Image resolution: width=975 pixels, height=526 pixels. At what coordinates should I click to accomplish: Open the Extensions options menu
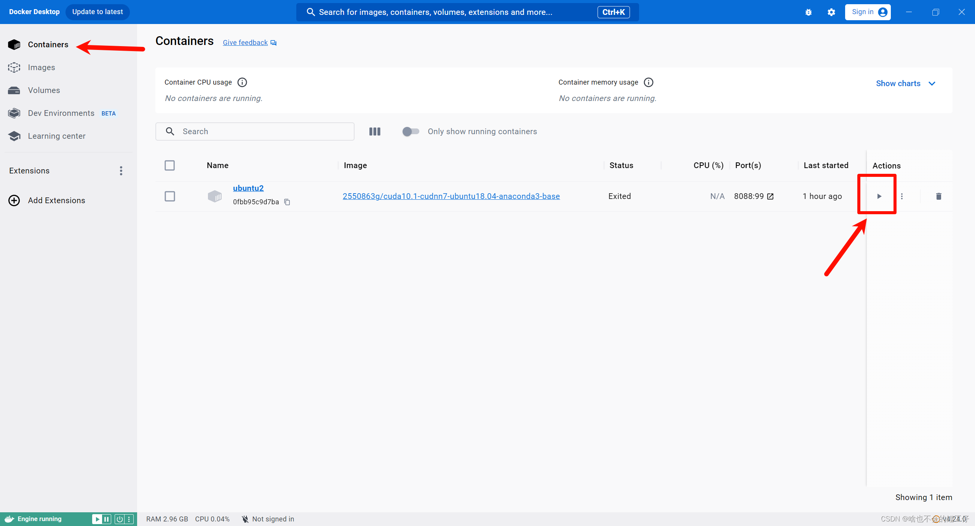pyautogui.click(x=121, y=170)
